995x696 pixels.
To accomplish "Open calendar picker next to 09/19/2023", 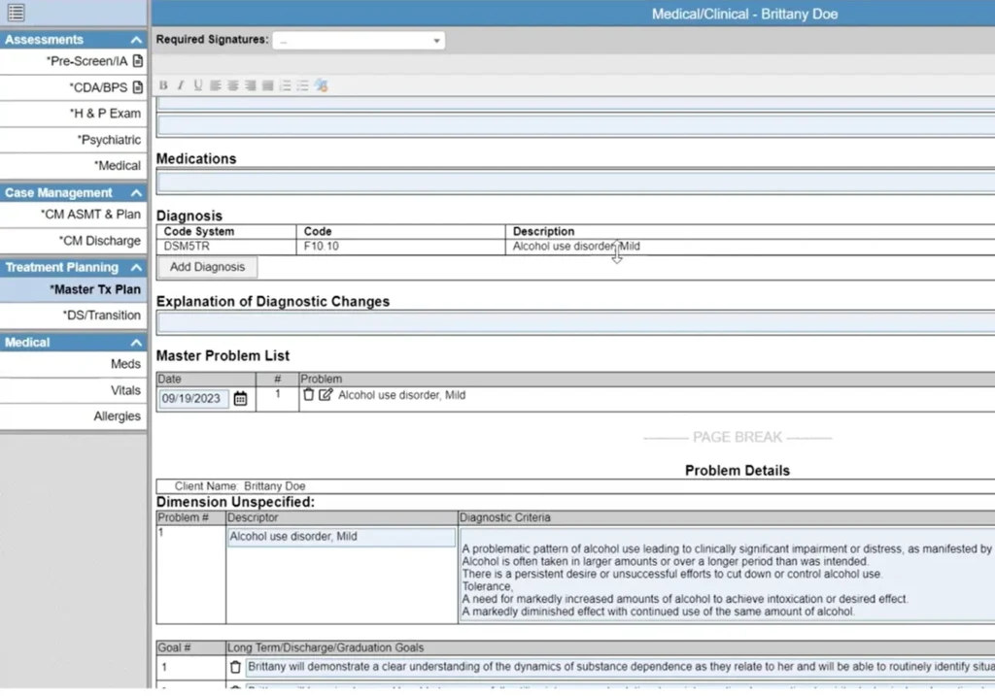I will coord(241,398).
